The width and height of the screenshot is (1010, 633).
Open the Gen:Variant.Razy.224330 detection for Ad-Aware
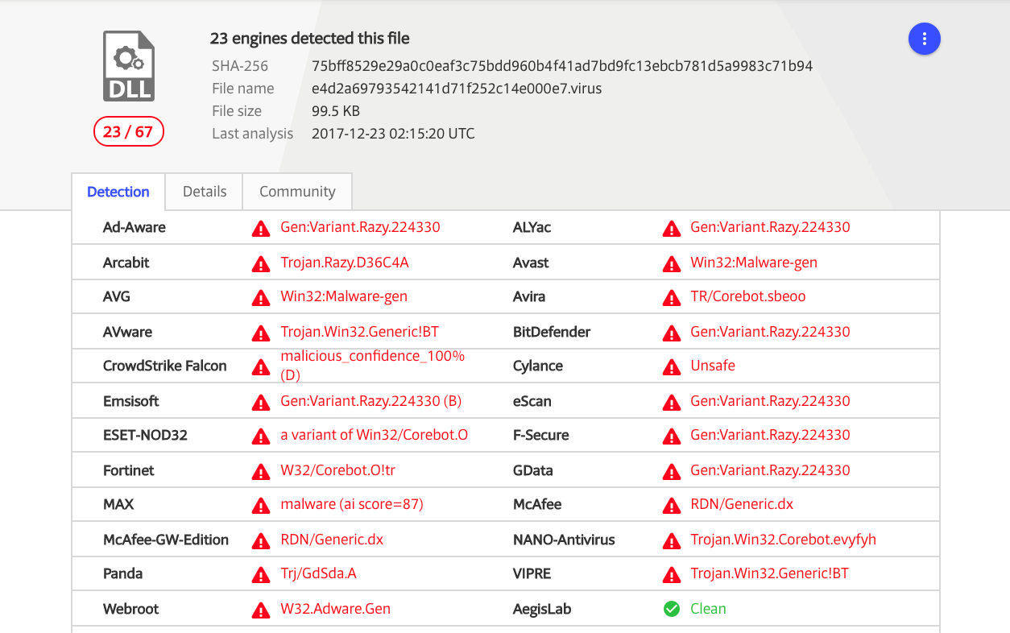(x=359, y=227)
